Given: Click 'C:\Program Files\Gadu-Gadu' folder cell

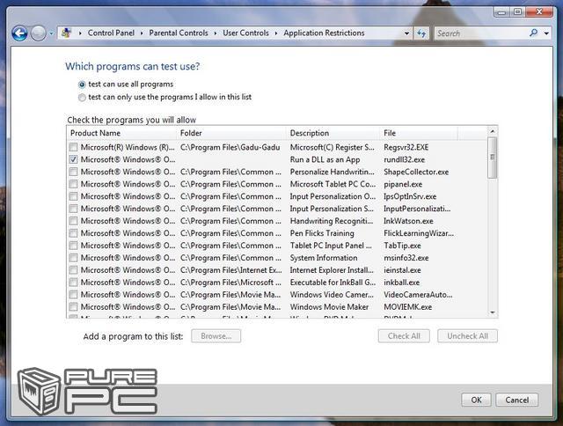Looking at the screenshot, I should coord(230,147).
